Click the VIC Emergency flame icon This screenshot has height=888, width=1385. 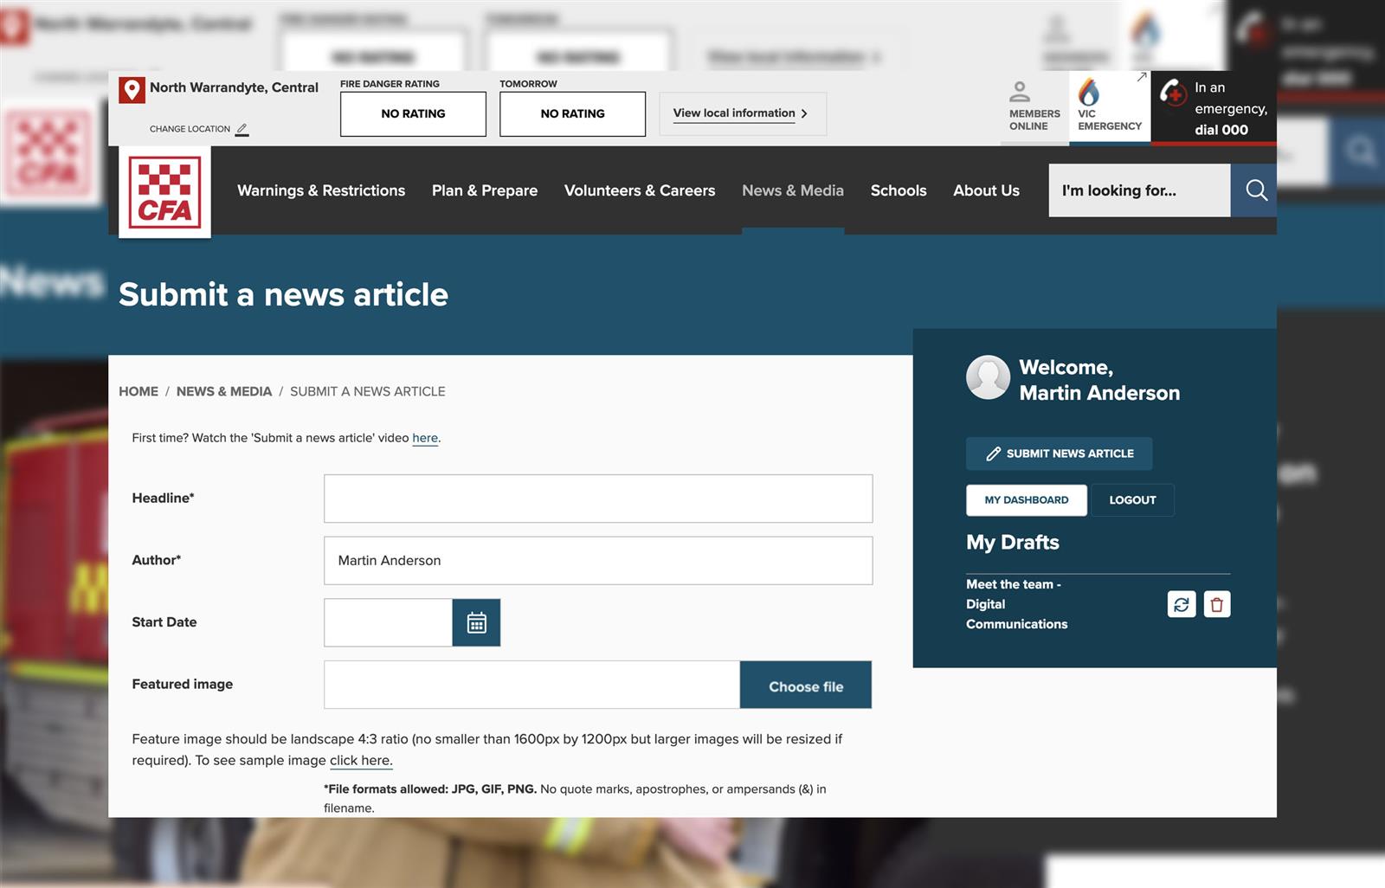[1088, 91]
